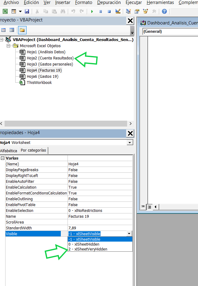Open the Archivo menu
198x286 pixels.
pos(11,2)
